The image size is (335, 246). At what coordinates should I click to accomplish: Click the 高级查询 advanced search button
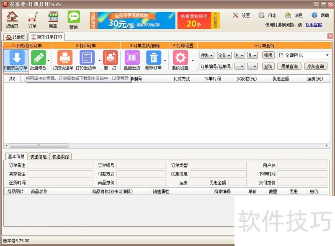pos(316,66)
